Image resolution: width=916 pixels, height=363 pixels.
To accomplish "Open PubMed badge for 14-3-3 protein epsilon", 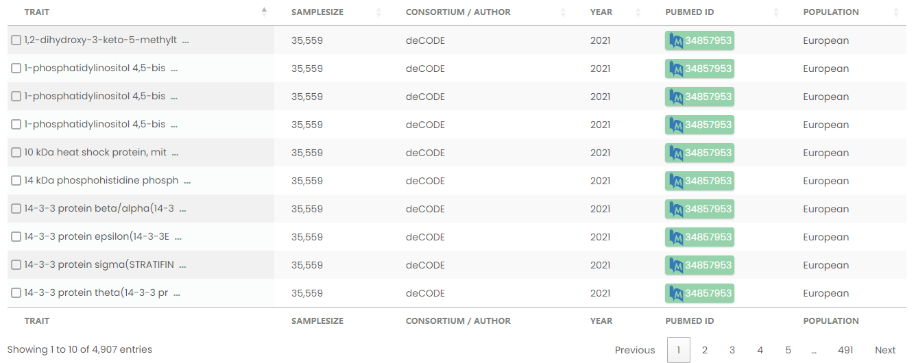I will click(699, 237).
